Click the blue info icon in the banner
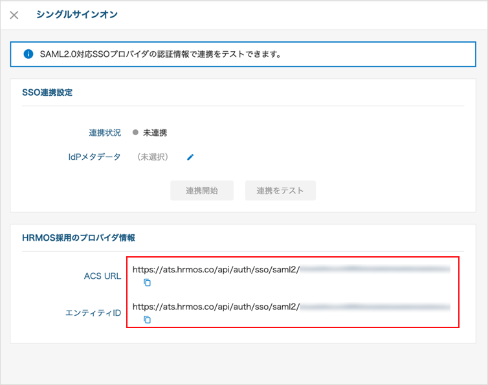This screenshot has width=488, height=385. (28, 54)
